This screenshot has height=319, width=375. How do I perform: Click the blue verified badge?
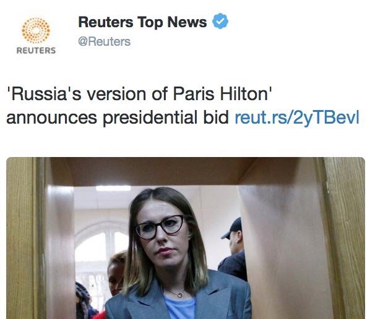tap(220, 22)
